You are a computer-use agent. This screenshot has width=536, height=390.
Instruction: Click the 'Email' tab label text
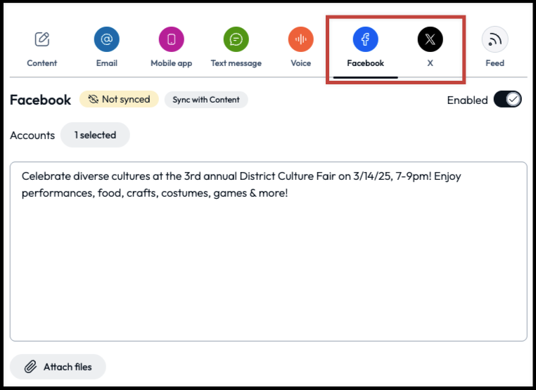pos(107,63)
